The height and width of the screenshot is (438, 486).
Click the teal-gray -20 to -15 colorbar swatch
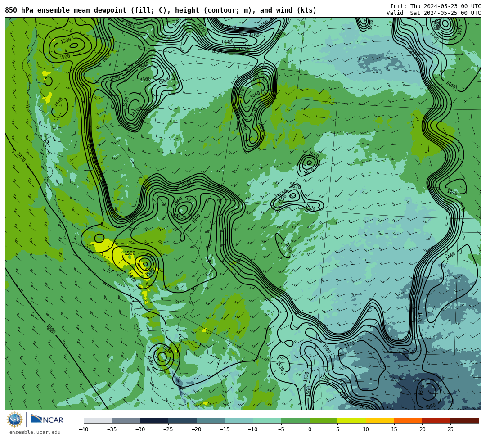point(211,420)
